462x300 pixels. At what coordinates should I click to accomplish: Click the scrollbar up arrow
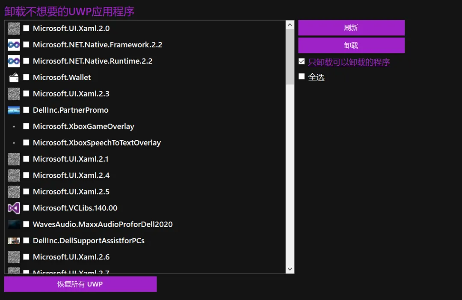point(290,25)
